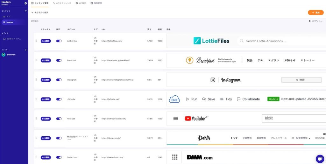326x164 pixels.
Task: Click the headers service name in sidebar
Action: pyautogui.click(x=6, y=2)
